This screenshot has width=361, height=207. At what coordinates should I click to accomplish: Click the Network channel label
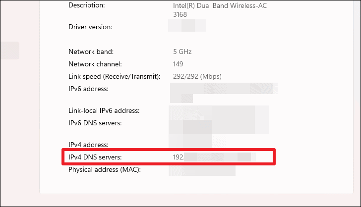point(95,64)
